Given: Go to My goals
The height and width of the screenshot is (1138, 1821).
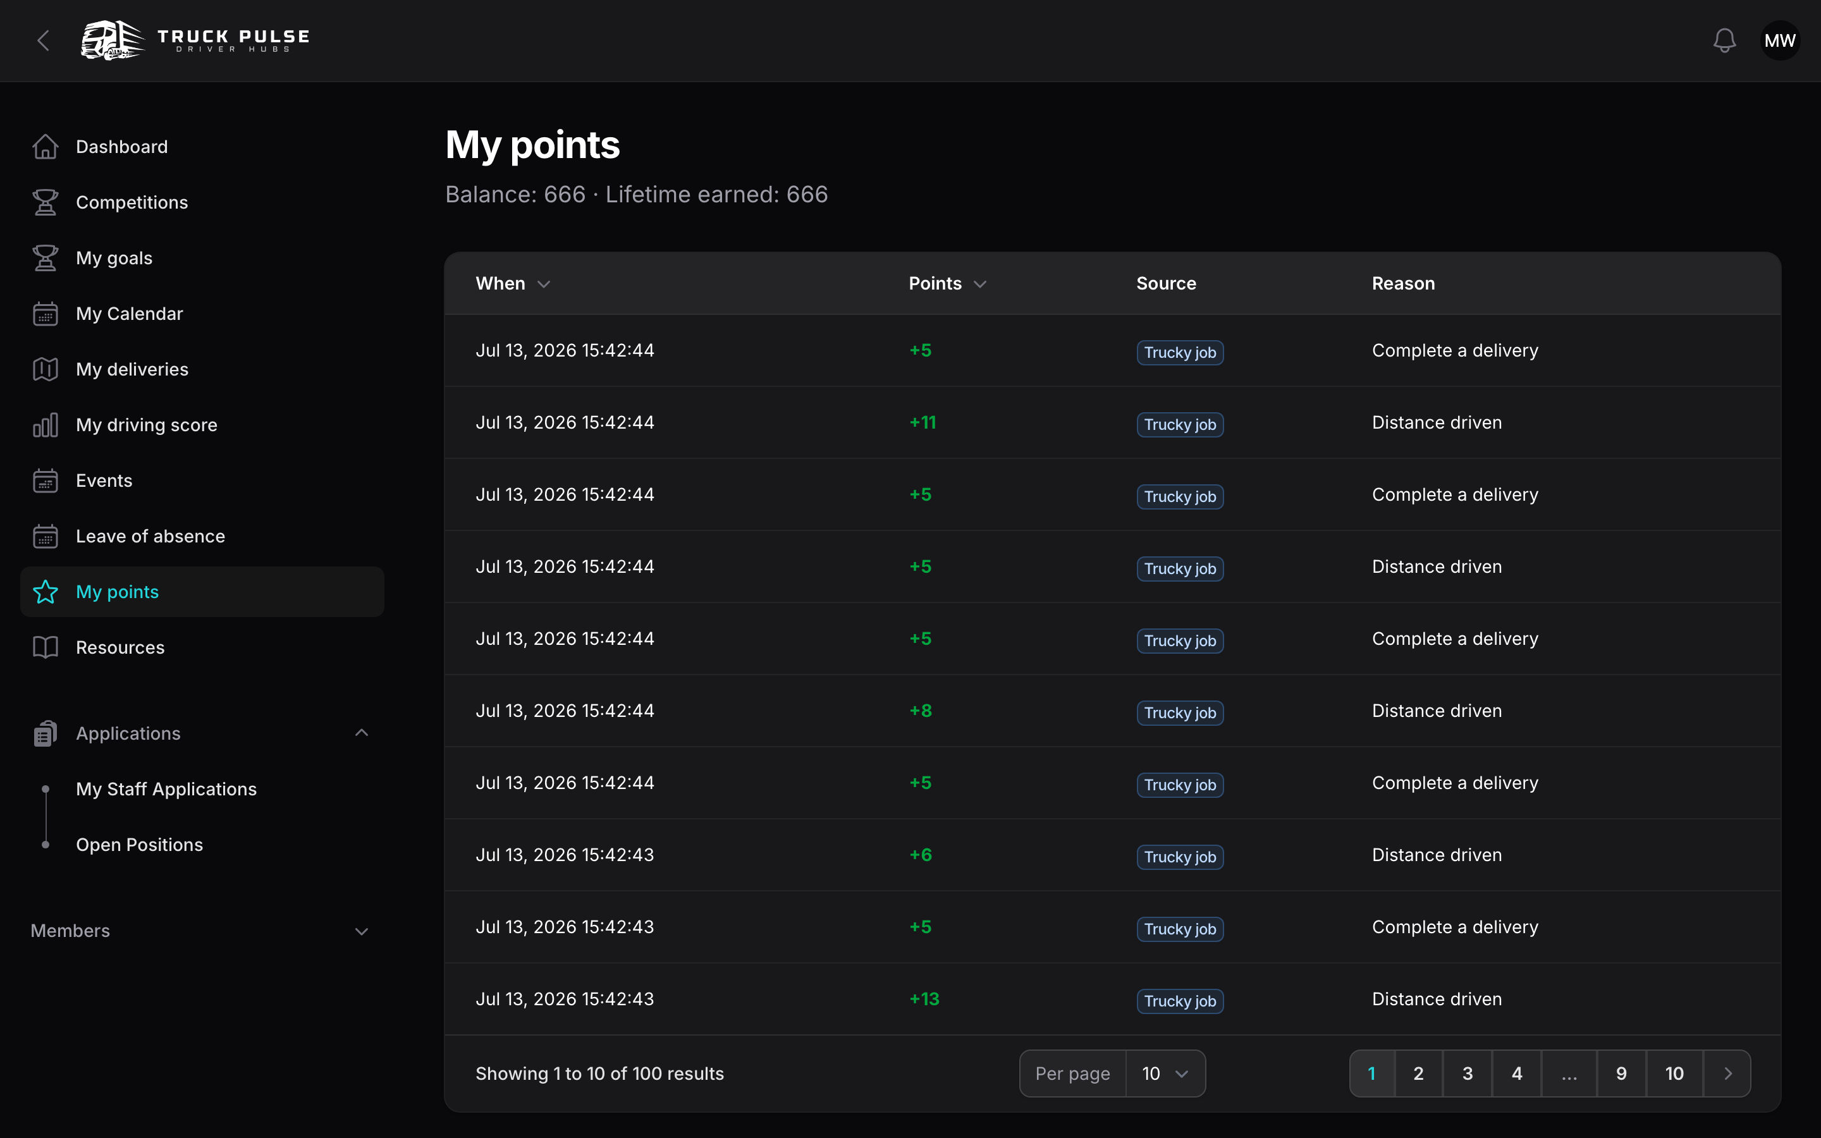Looking at the screenshot, I should [x=202, y=258].
